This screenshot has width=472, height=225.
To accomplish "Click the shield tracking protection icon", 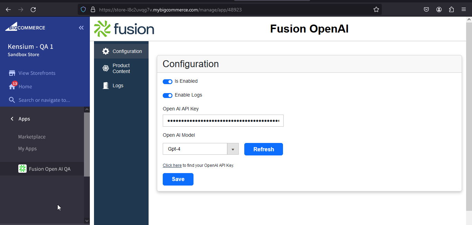I will pyautogui.click(x=83, y=10).
